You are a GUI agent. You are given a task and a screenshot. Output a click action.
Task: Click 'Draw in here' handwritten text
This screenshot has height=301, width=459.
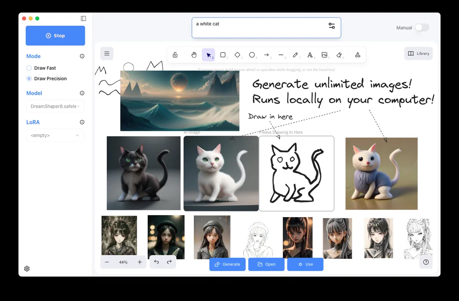[271, 116]
